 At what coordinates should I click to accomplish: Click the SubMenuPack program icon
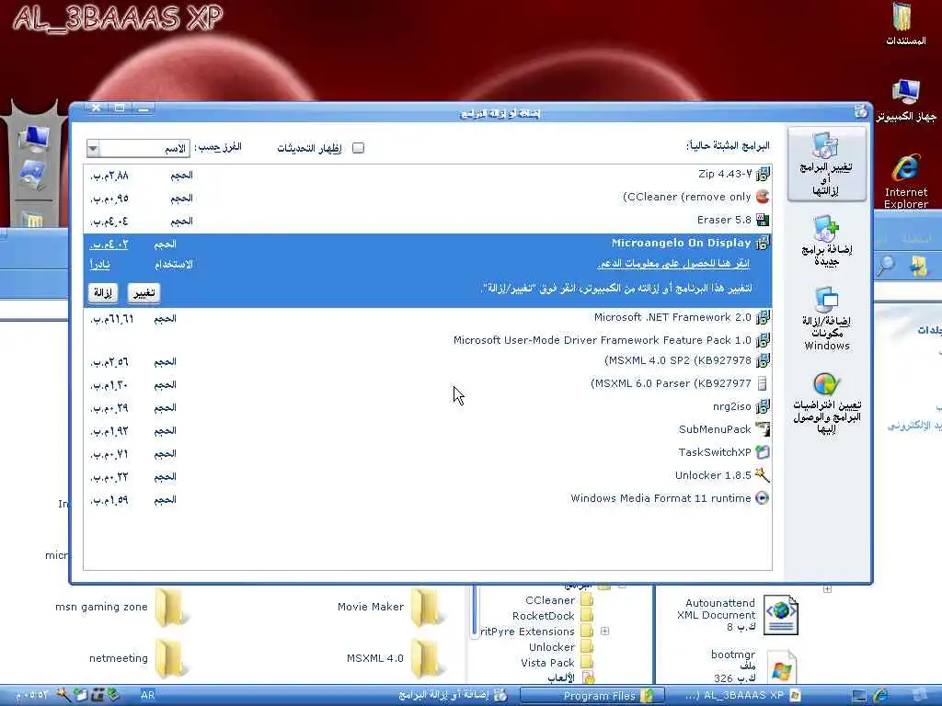(x=763, y=430)
